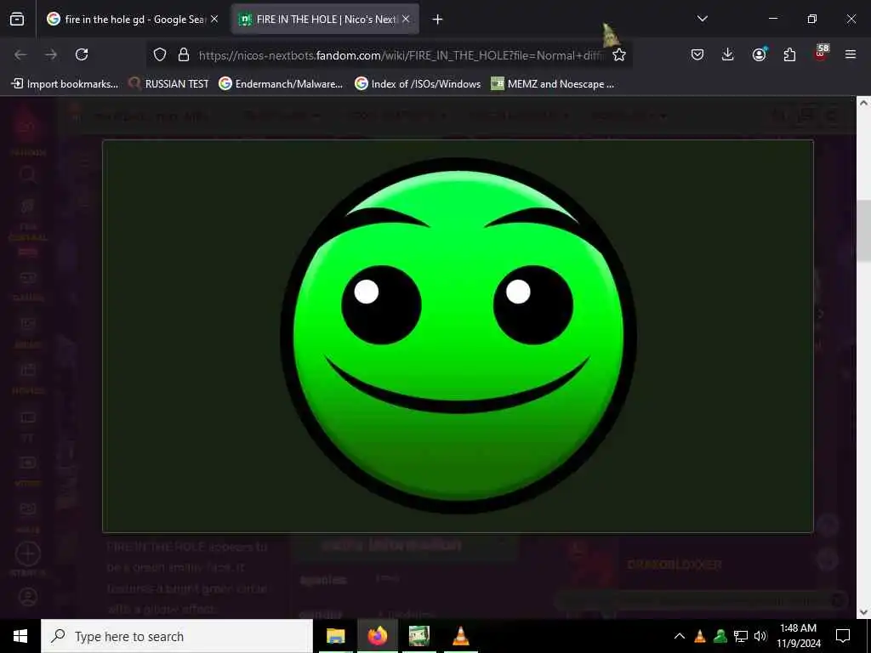Reload the current page
The image size is (871, 653).
tap(82, 54)
